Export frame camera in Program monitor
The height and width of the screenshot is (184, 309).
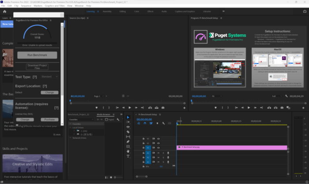[x=282, y=108]
